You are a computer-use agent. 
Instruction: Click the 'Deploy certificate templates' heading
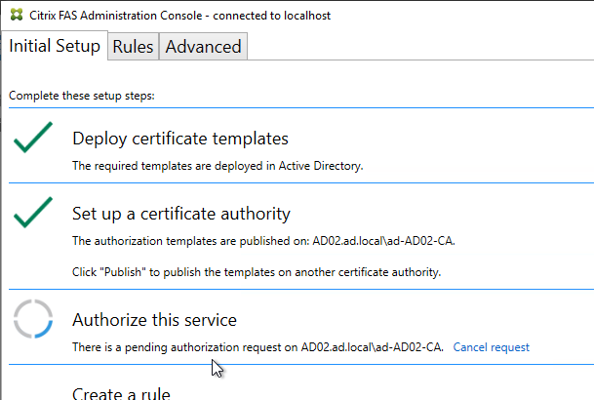(180, 139)
